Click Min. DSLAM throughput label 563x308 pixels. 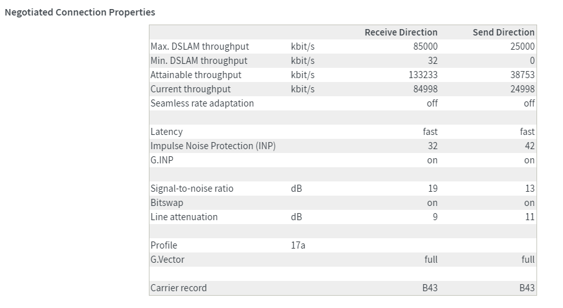coord(199,61)
